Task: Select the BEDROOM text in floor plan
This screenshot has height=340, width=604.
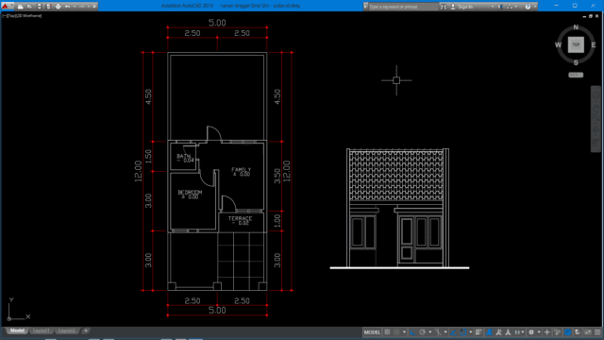Action: coord(190,193)
